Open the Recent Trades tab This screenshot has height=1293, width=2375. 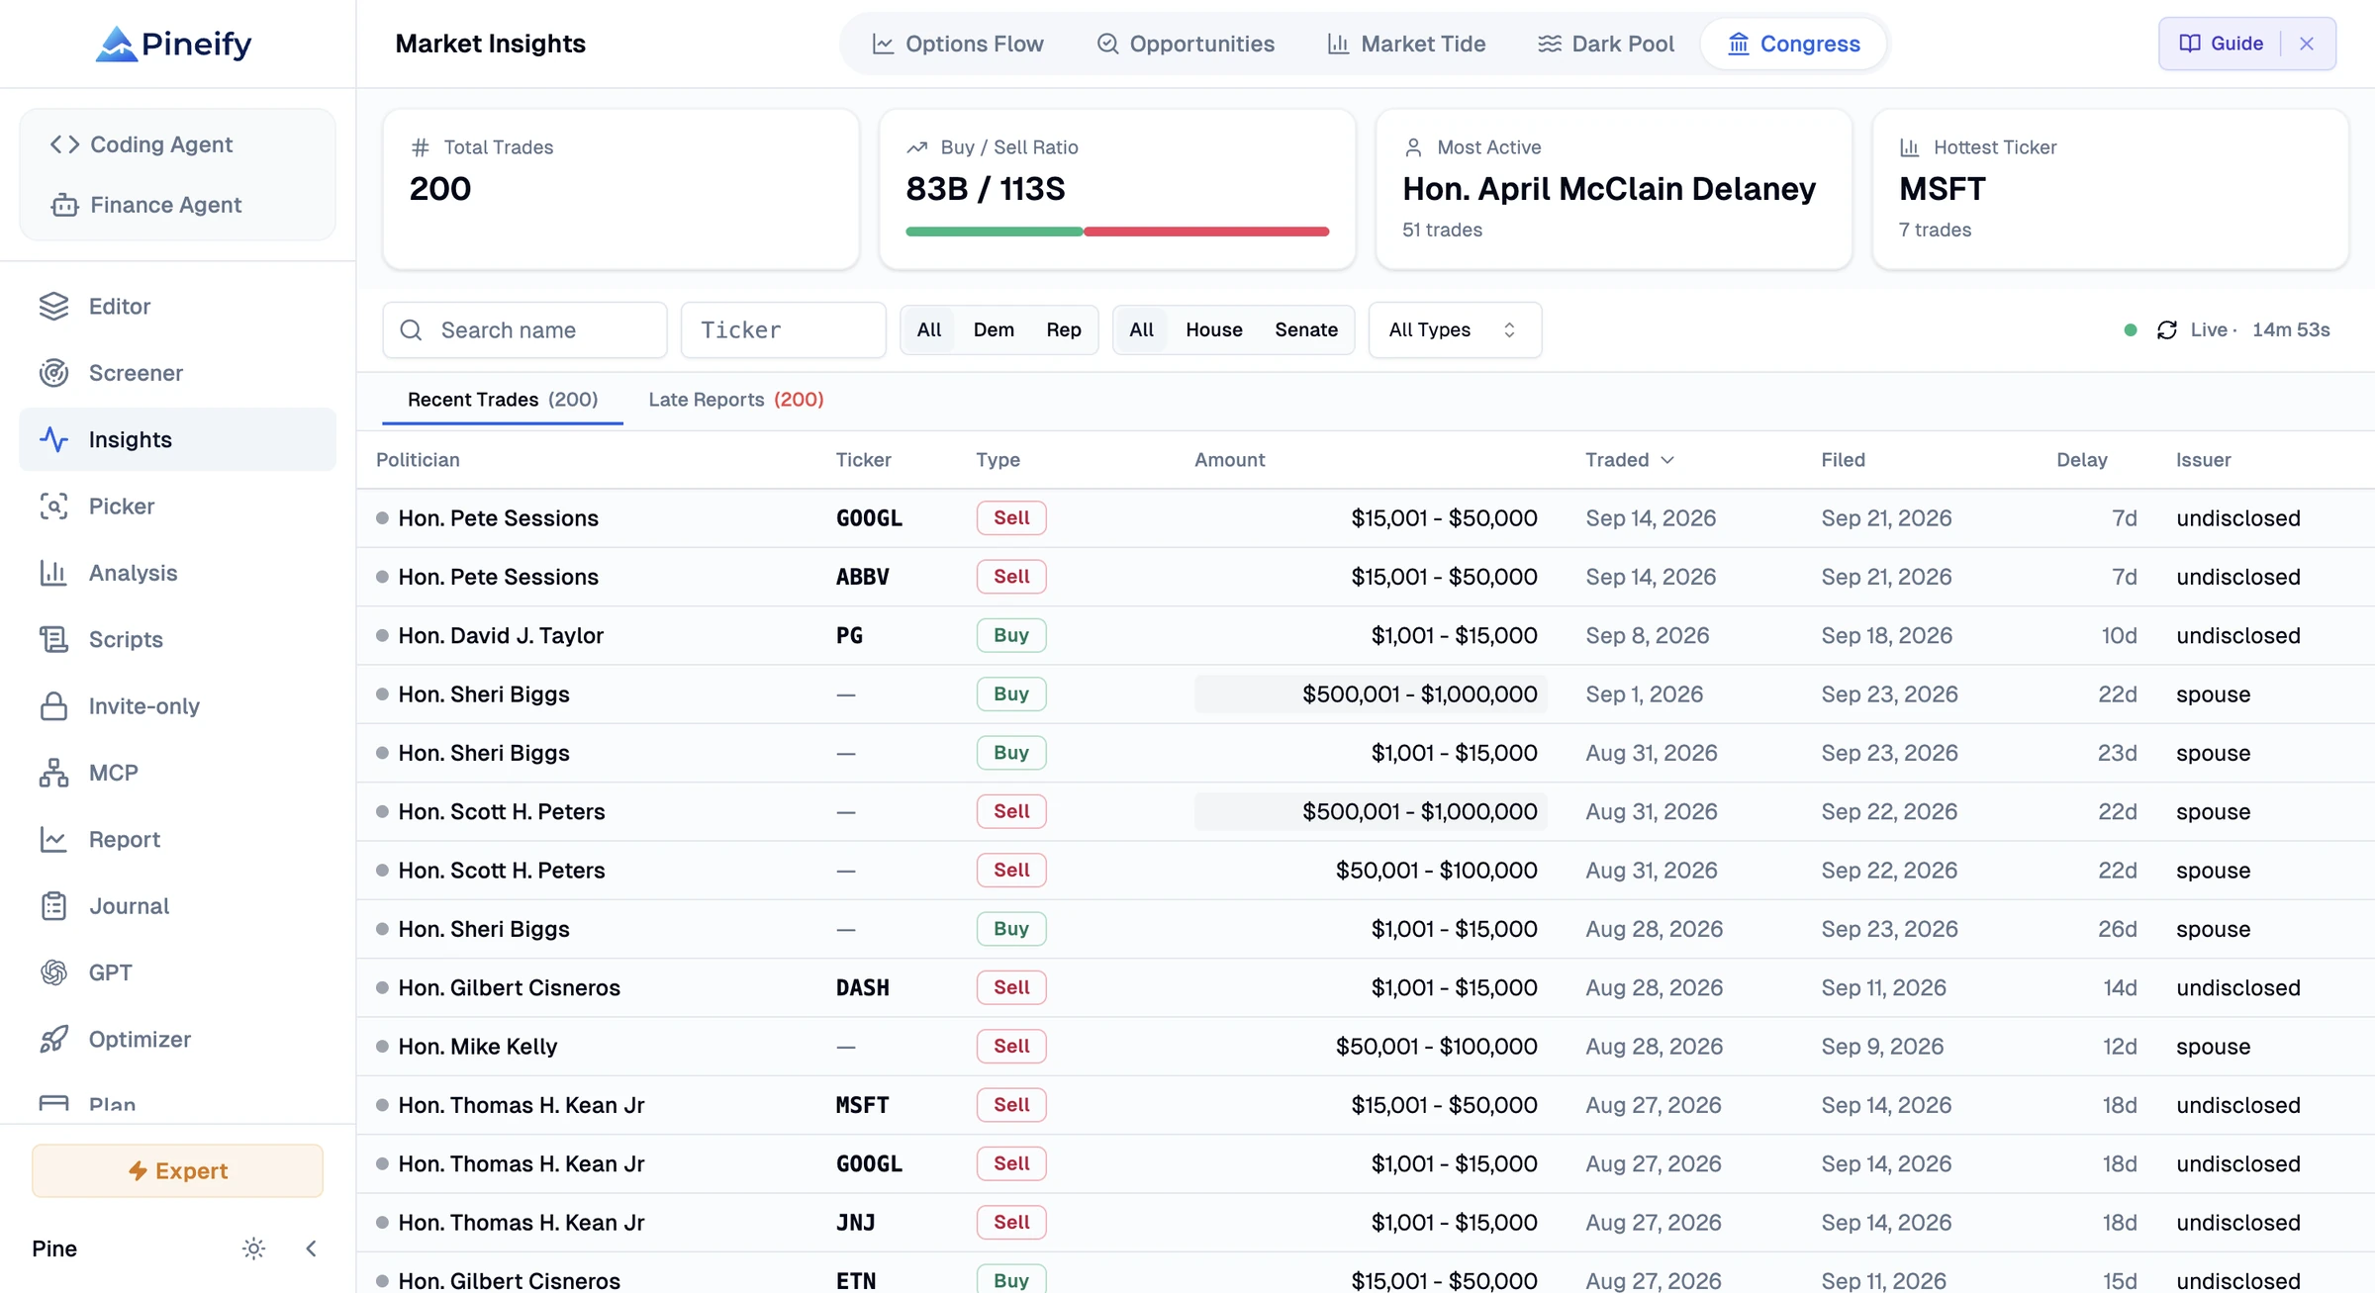[503, 400]
